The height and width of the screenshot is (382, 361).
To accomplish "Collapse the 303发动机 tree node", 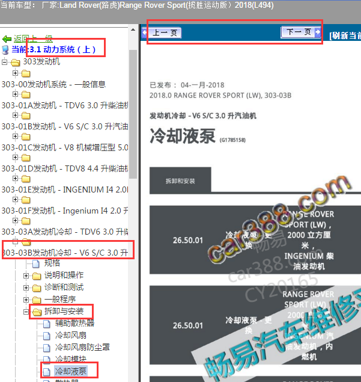I will 4,62.
